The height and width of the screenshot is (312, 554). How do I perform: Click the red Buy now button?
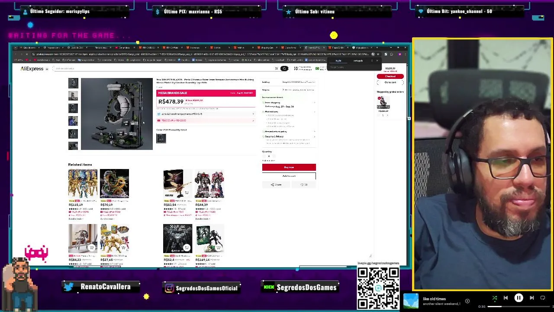(x=289, y=167)
